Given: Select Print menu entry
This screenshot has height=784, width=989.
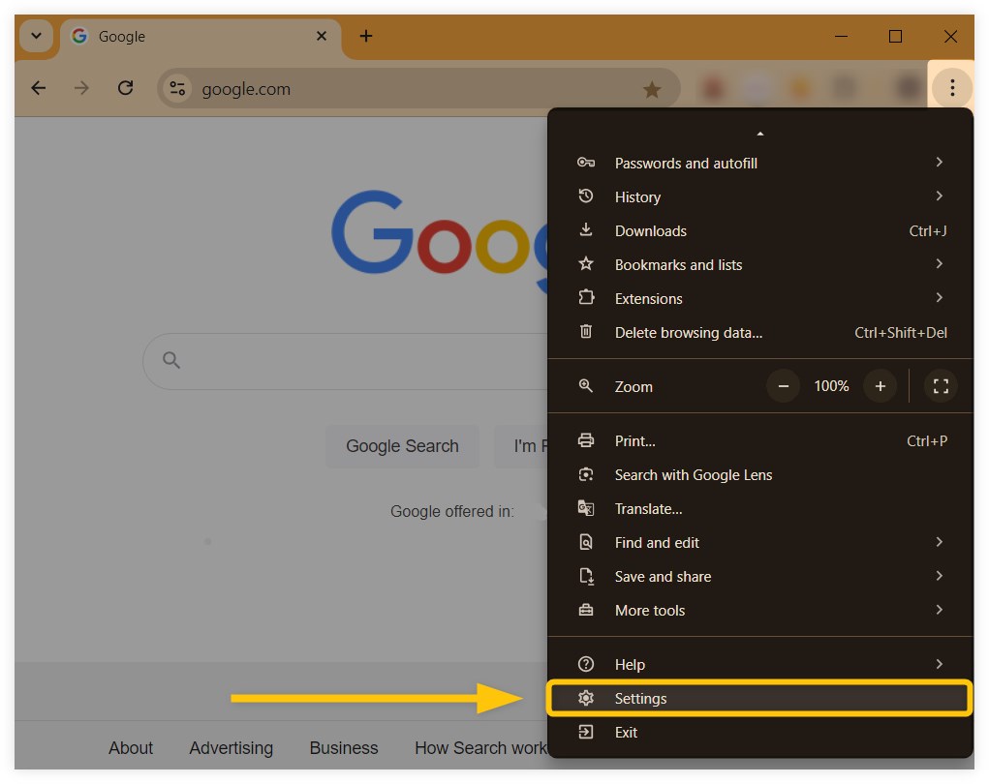Looking at the screenshot, I should (760, 440).
